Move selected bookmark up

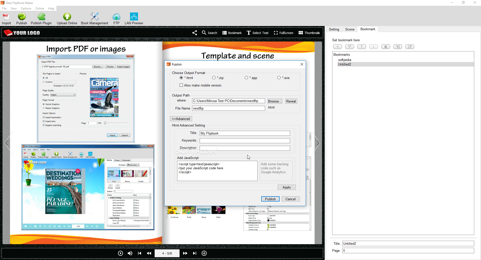pos(362,47)
